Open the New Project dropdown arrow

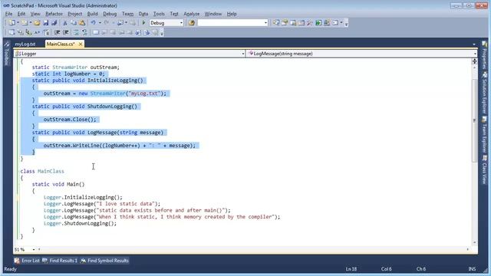click(18, 23)
